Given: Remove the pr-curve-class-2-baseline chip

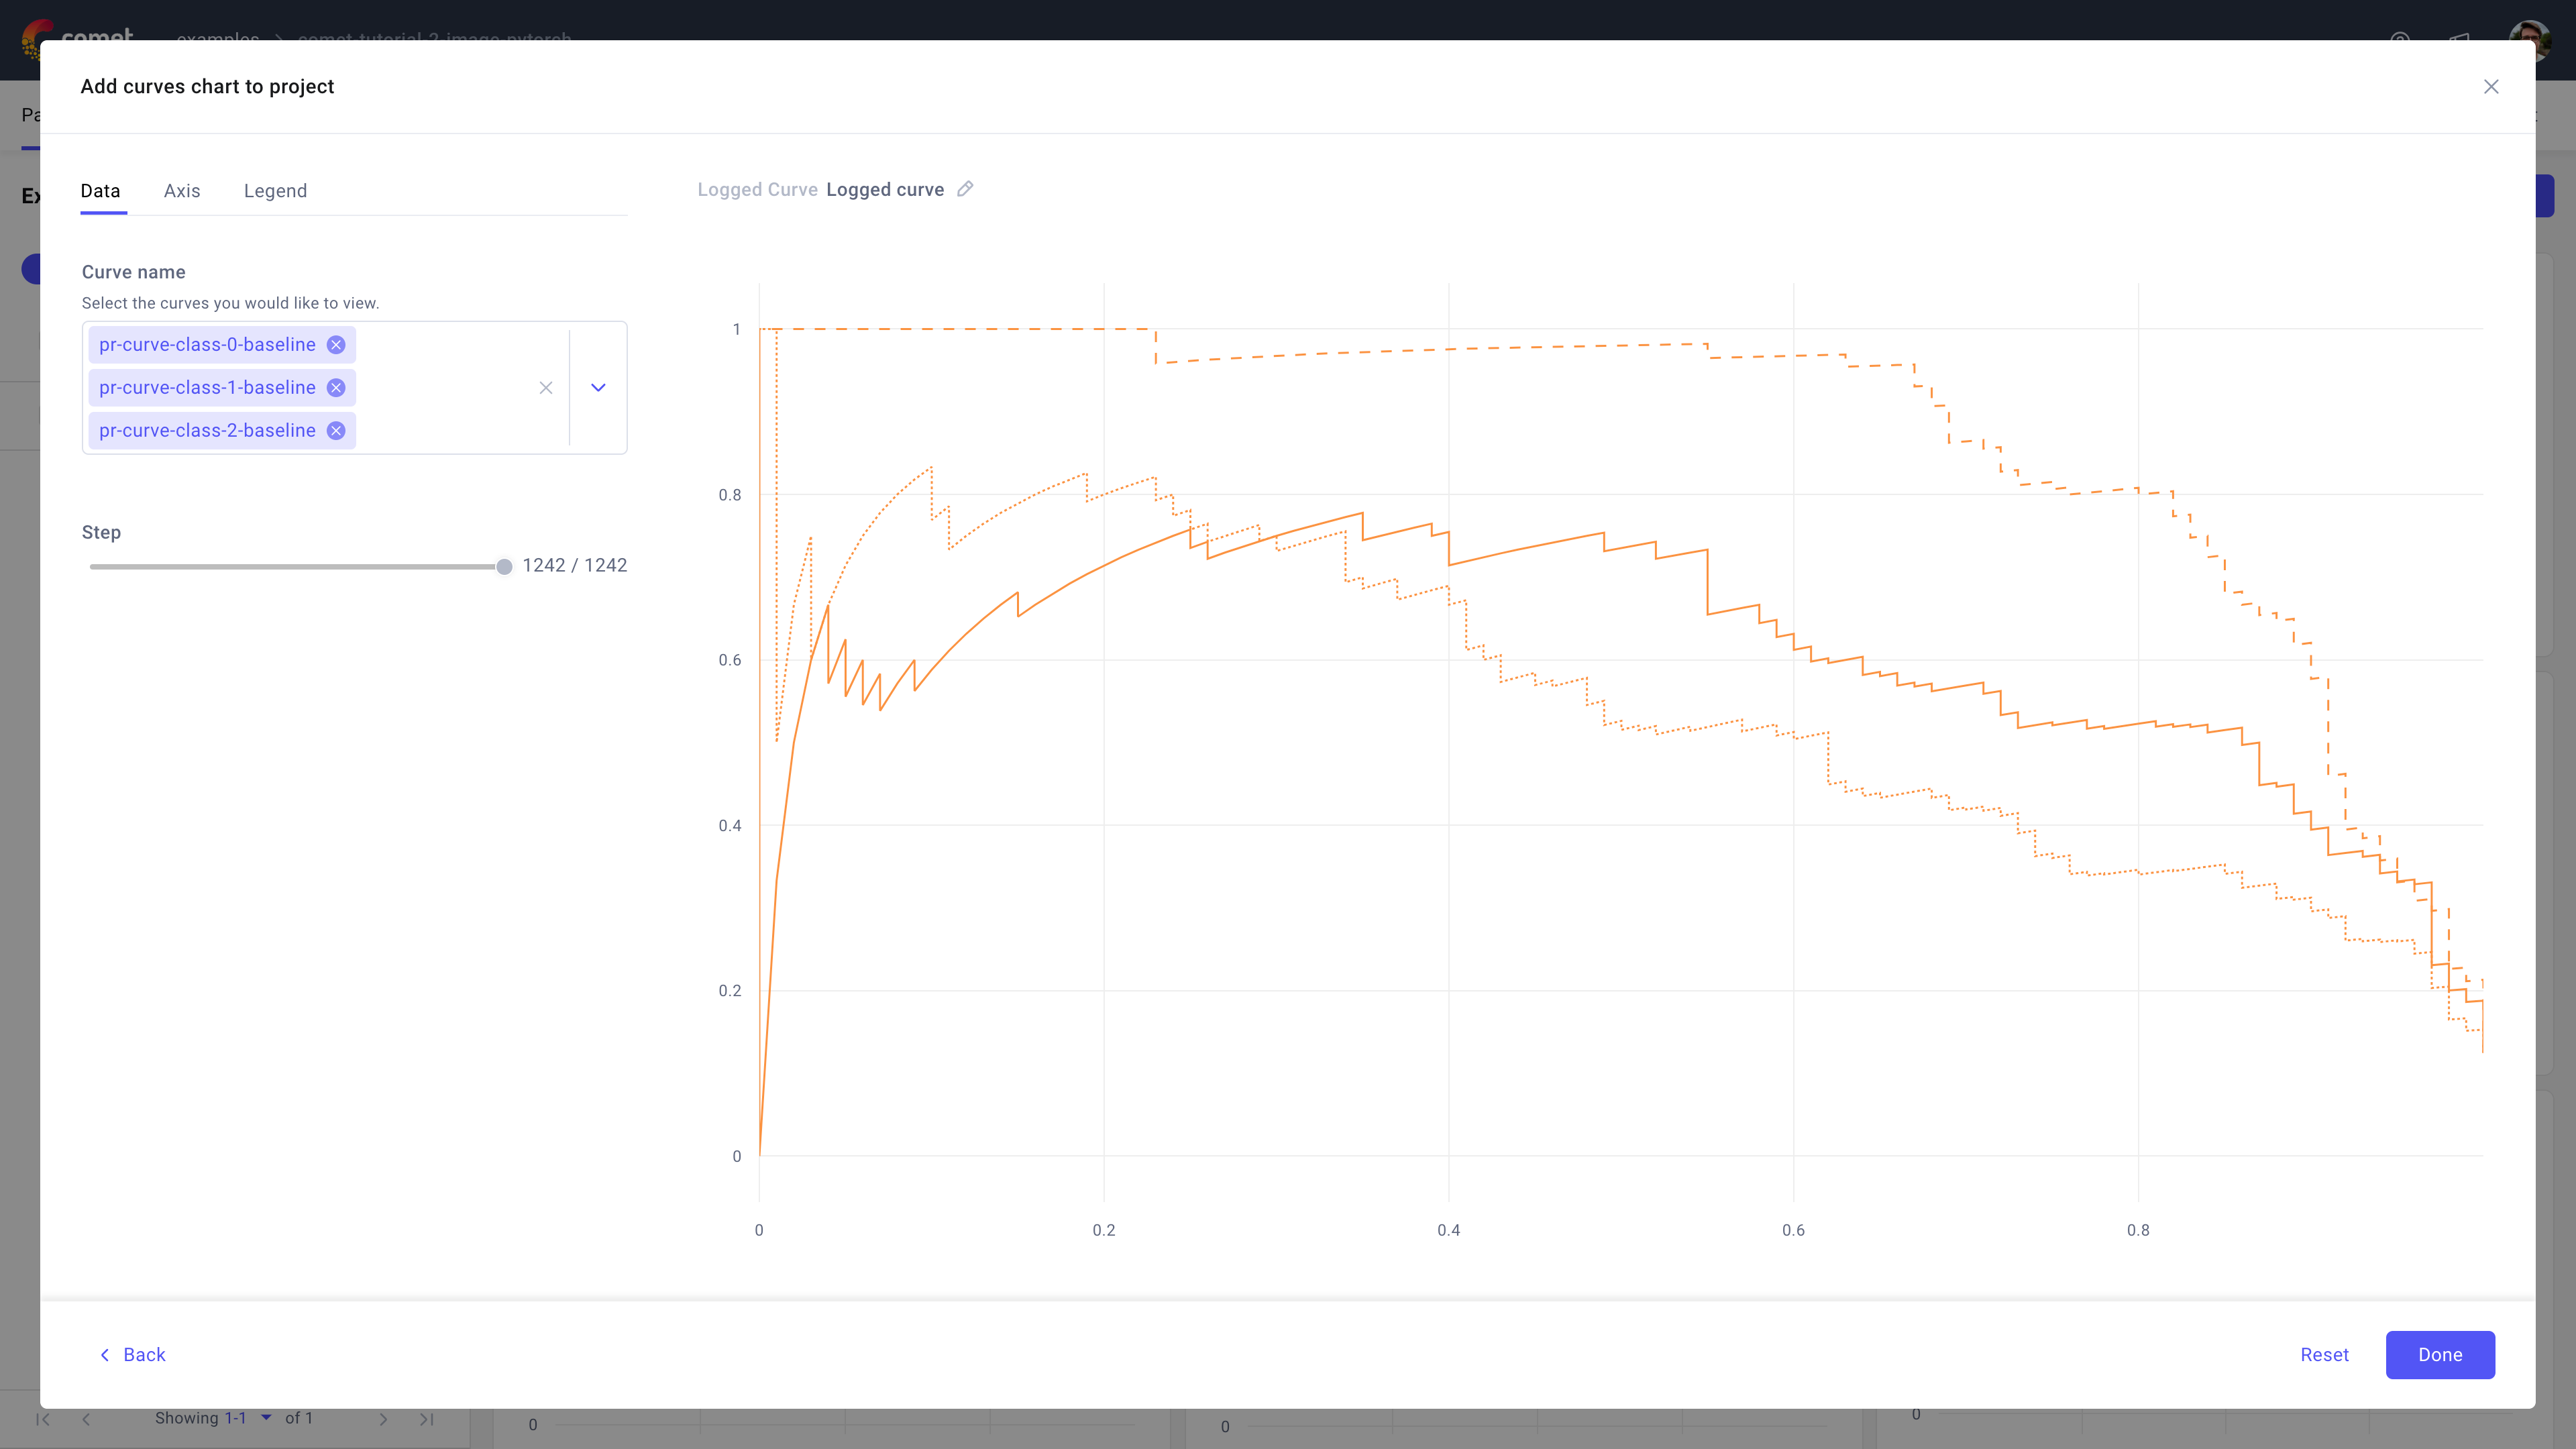Looking at the screenshot, I should (x=336, y=430).
